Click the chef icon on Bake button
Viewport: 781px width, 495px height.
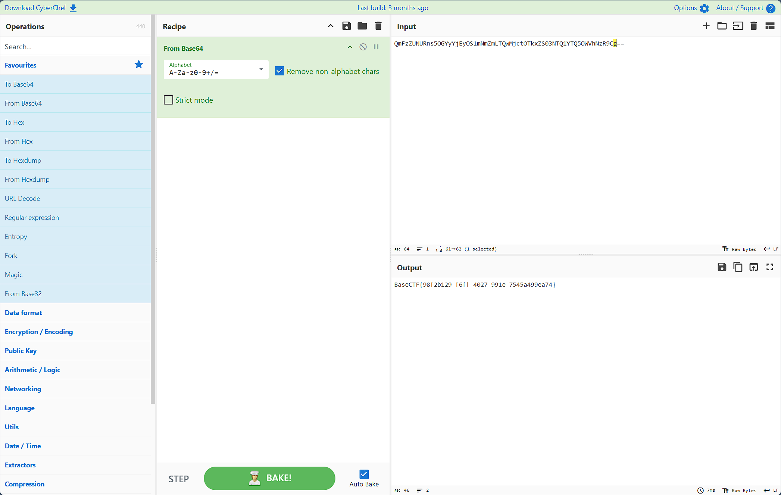(x=254, y=478)
